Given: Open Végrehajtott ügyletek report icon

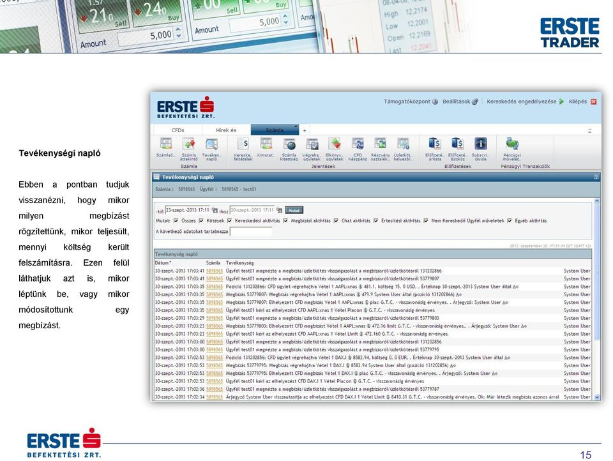Looking at the screenshot, I should pyautogui.click(x=312, y=144).
